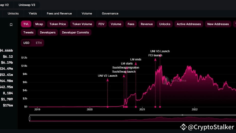Click the 8,104 stat value
The image size is (236, 133).
[8, 93]
